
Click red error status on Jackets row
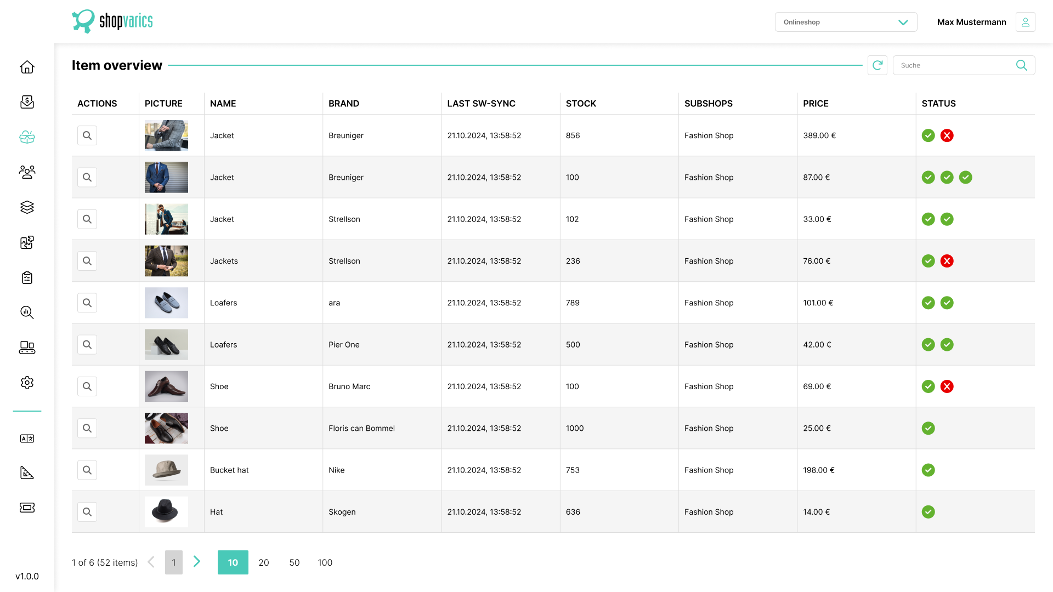coord(947,261)
